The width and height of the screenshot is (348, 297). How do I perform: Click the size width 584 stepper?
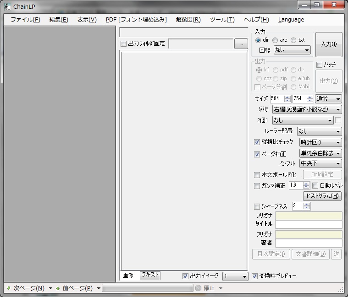coord(287,99)
